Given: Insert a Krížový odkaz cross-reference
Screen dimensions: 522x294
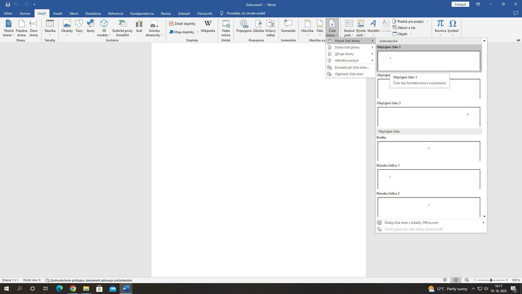Looking at the screenshot, I should (x=270, y=28).
